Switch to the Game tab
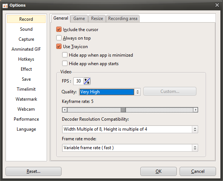The image size is (223, 181). coord(79,19)
